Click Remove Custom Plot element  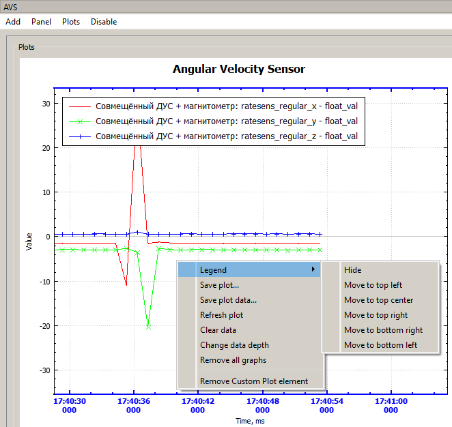[253, 381]
